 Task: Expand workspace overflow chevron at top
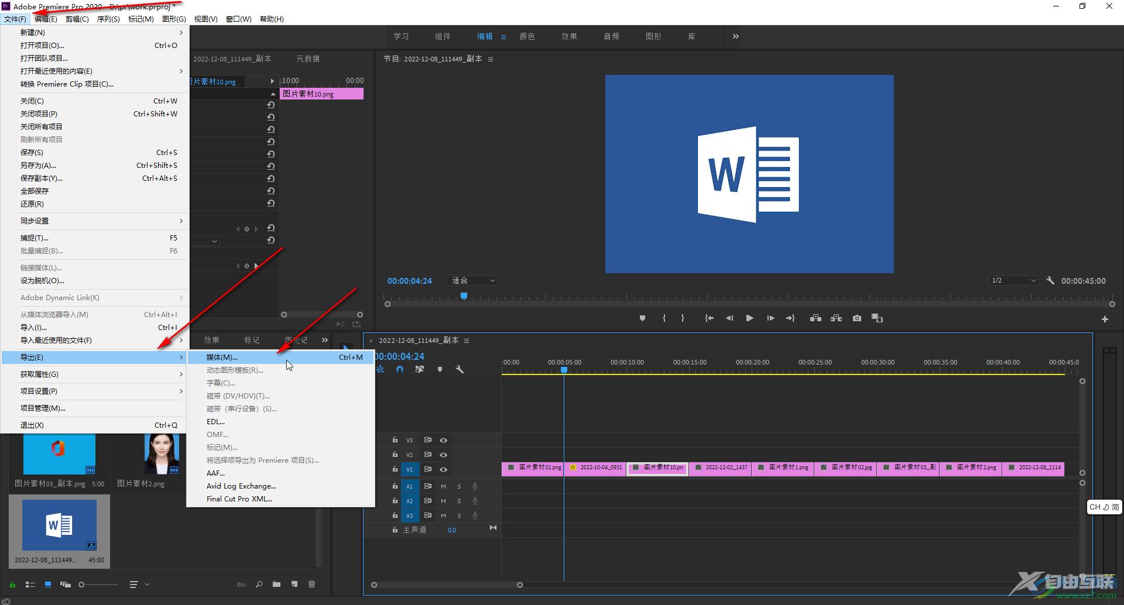[736, 36]
